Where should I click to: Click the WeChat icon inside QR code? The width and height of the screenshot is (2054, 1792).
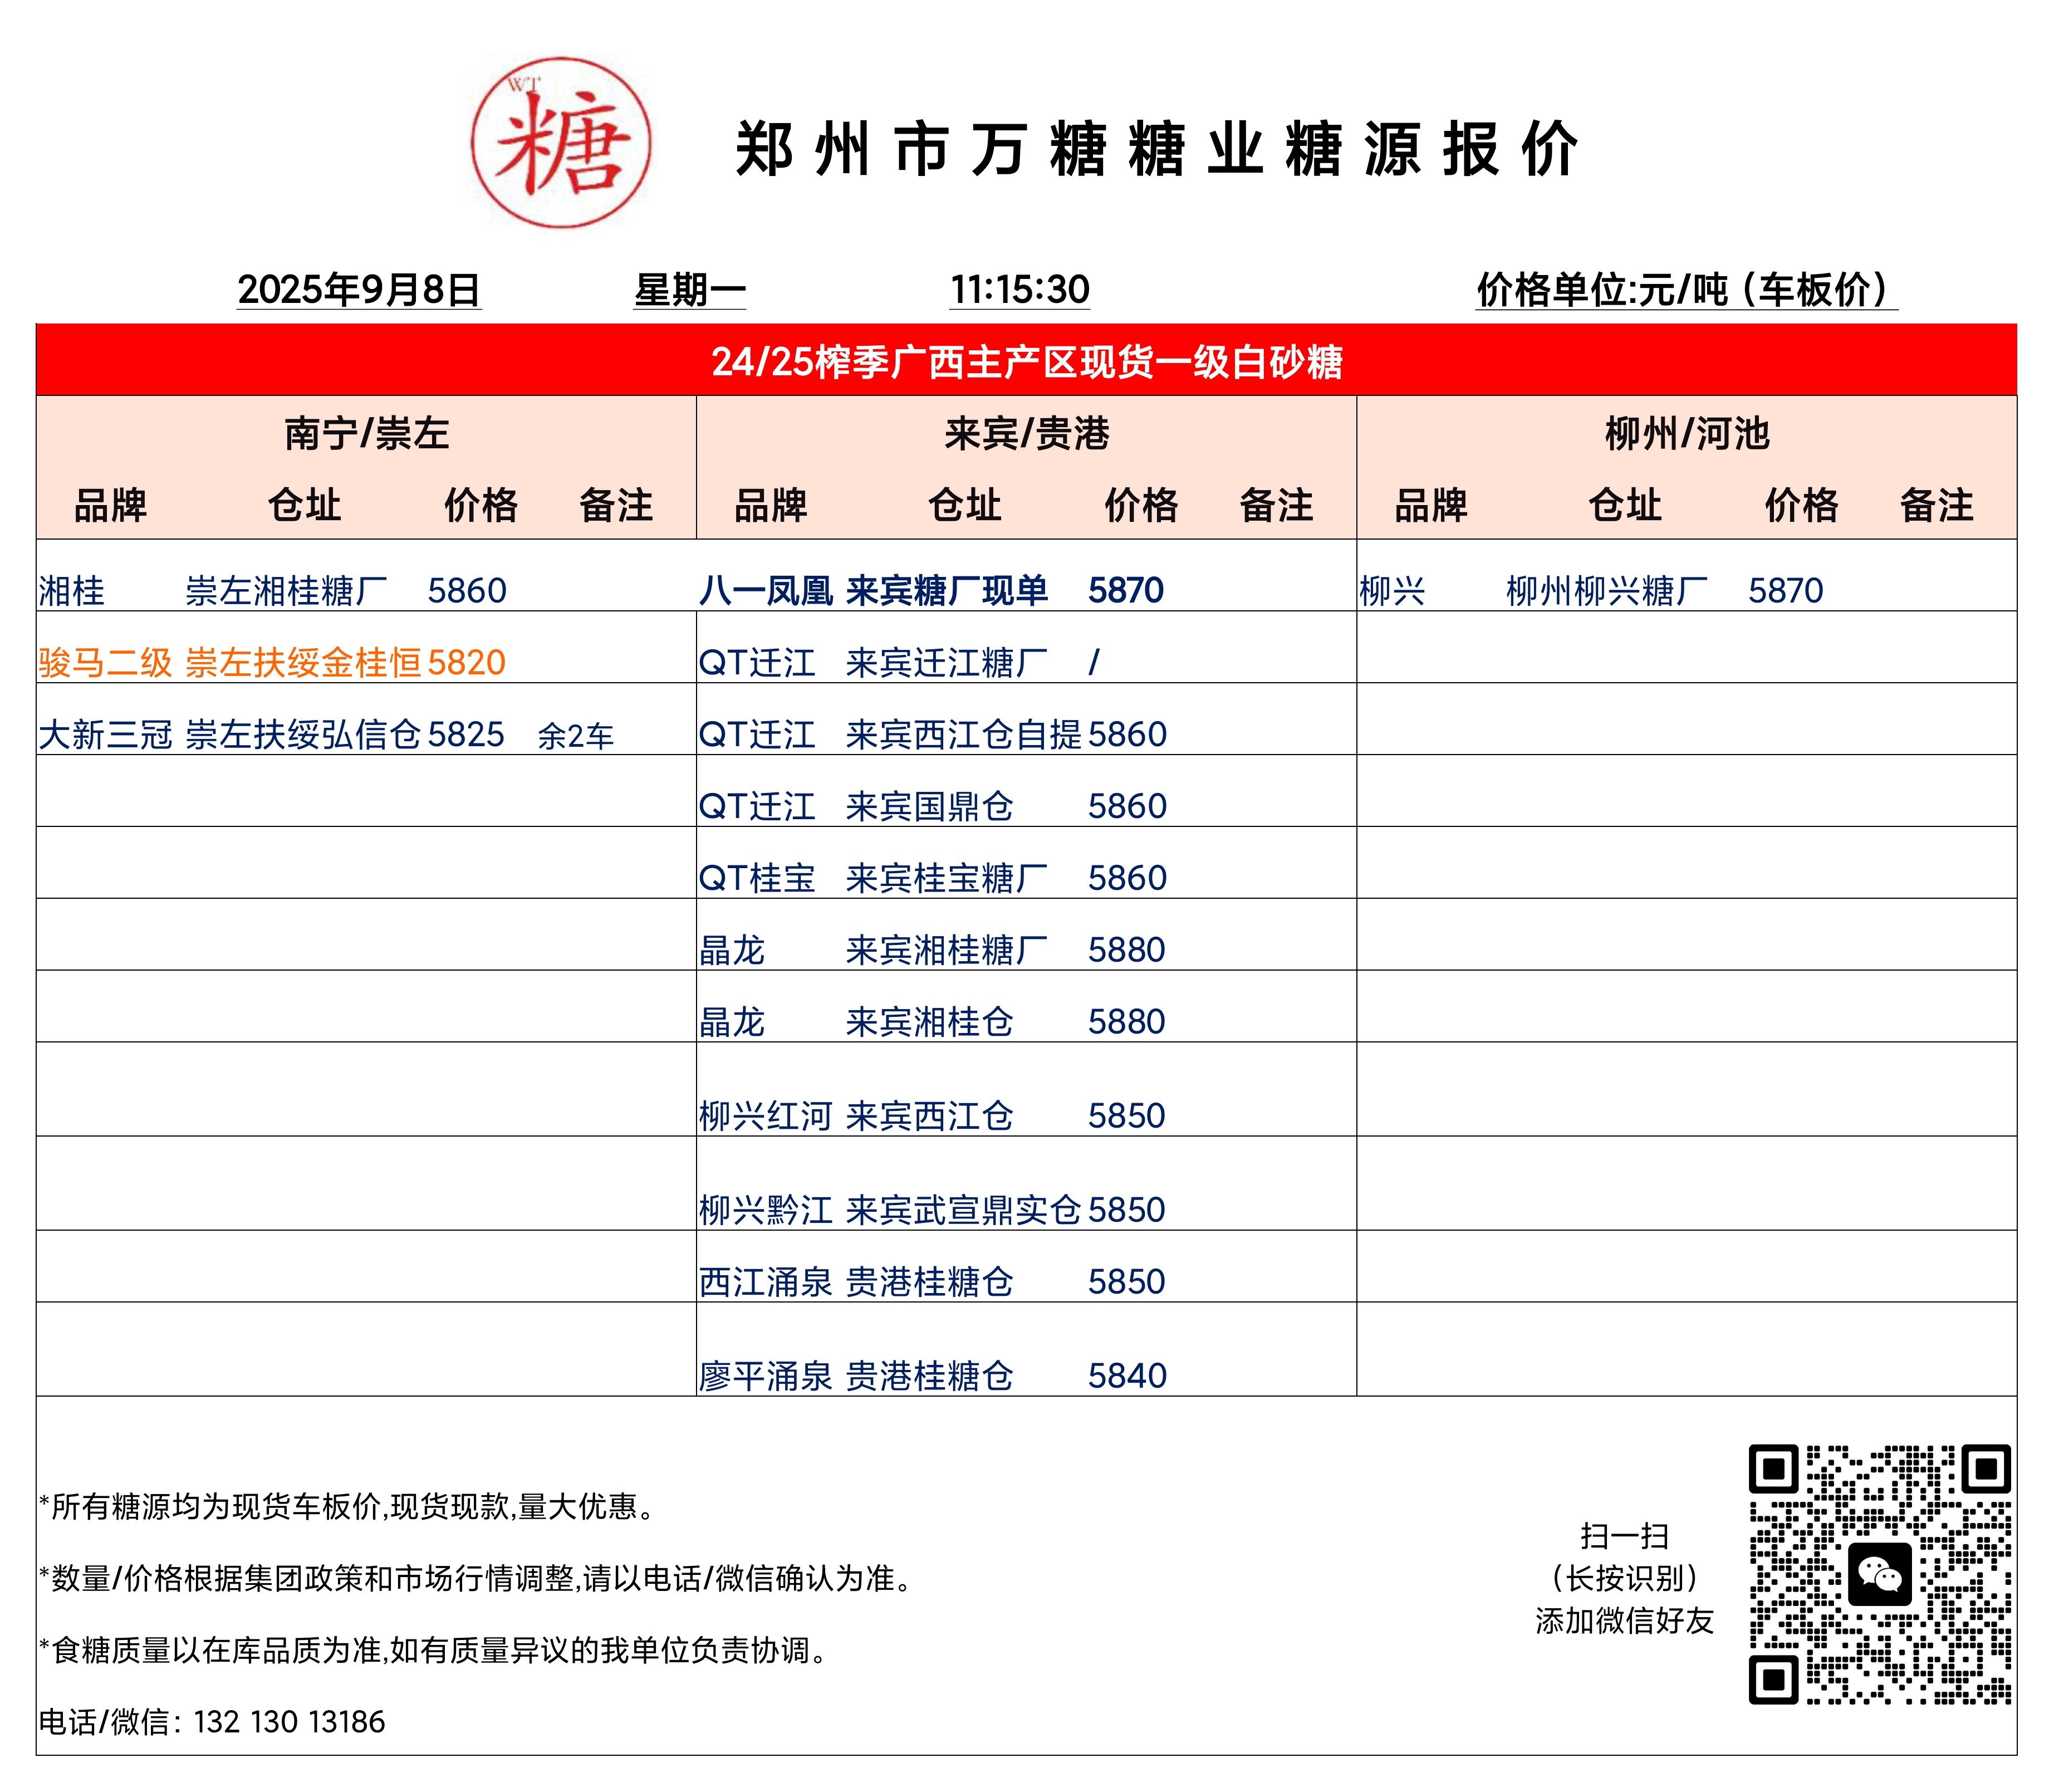pos(1879,1574)
